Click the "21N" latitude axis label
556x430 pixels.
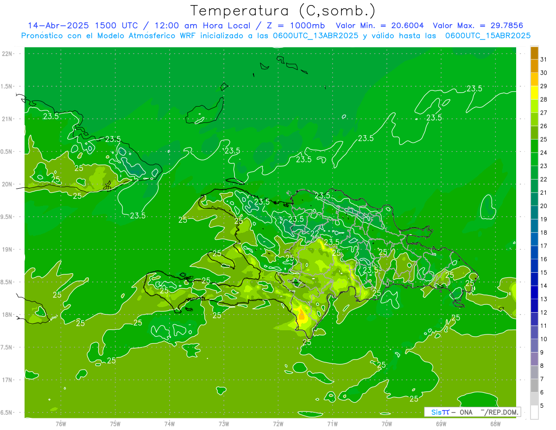coord(7,119)
